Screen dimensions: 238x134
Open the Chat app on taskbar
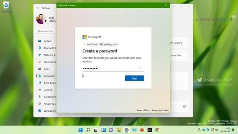coord(111,130)
